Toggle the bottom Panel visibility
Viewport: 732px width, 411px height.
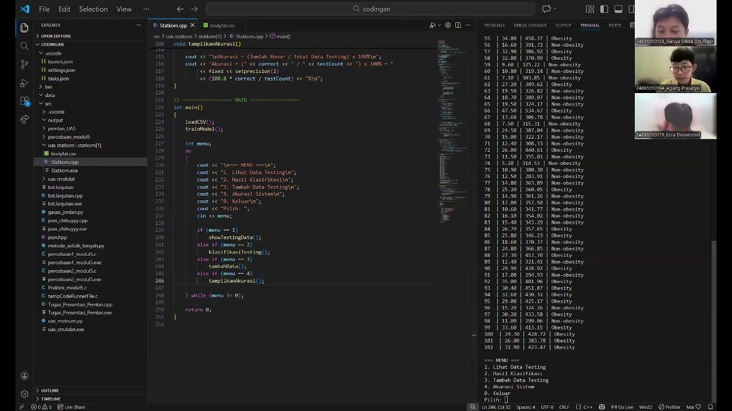618,9
